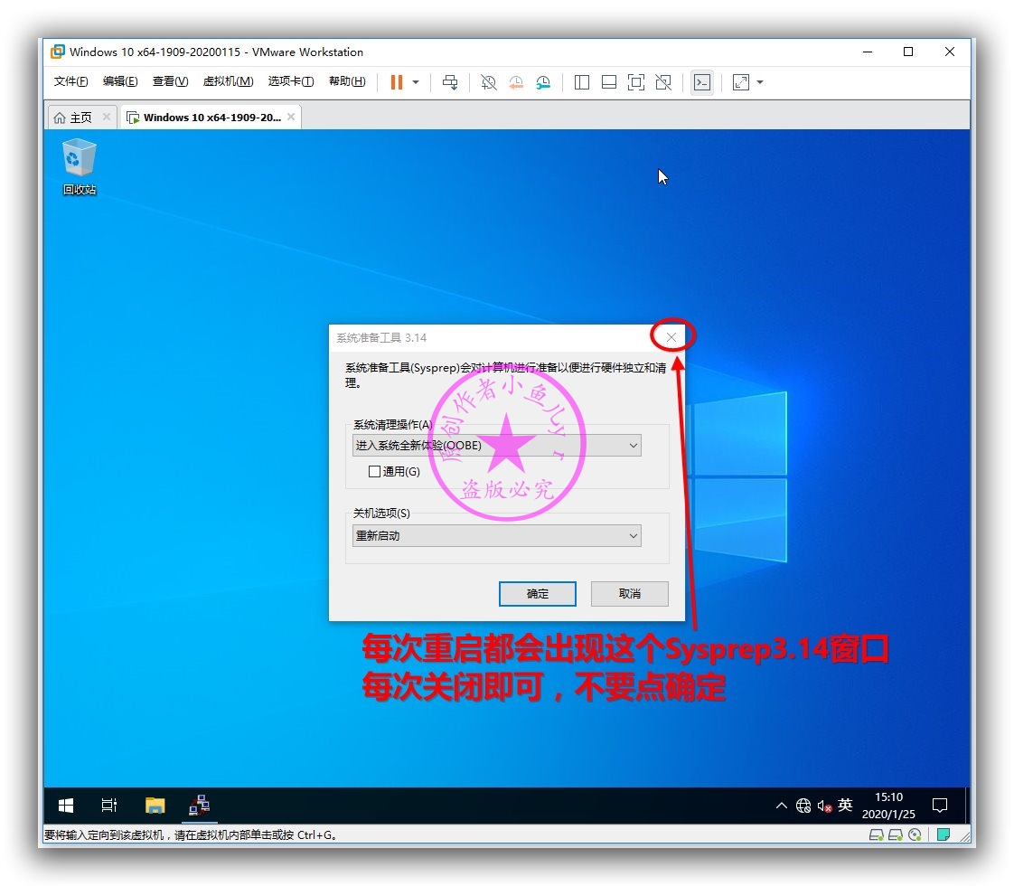Viewport: 1014px width, 886px height.
Task: Click the network globe tray icon
Action: coord(803,806)
